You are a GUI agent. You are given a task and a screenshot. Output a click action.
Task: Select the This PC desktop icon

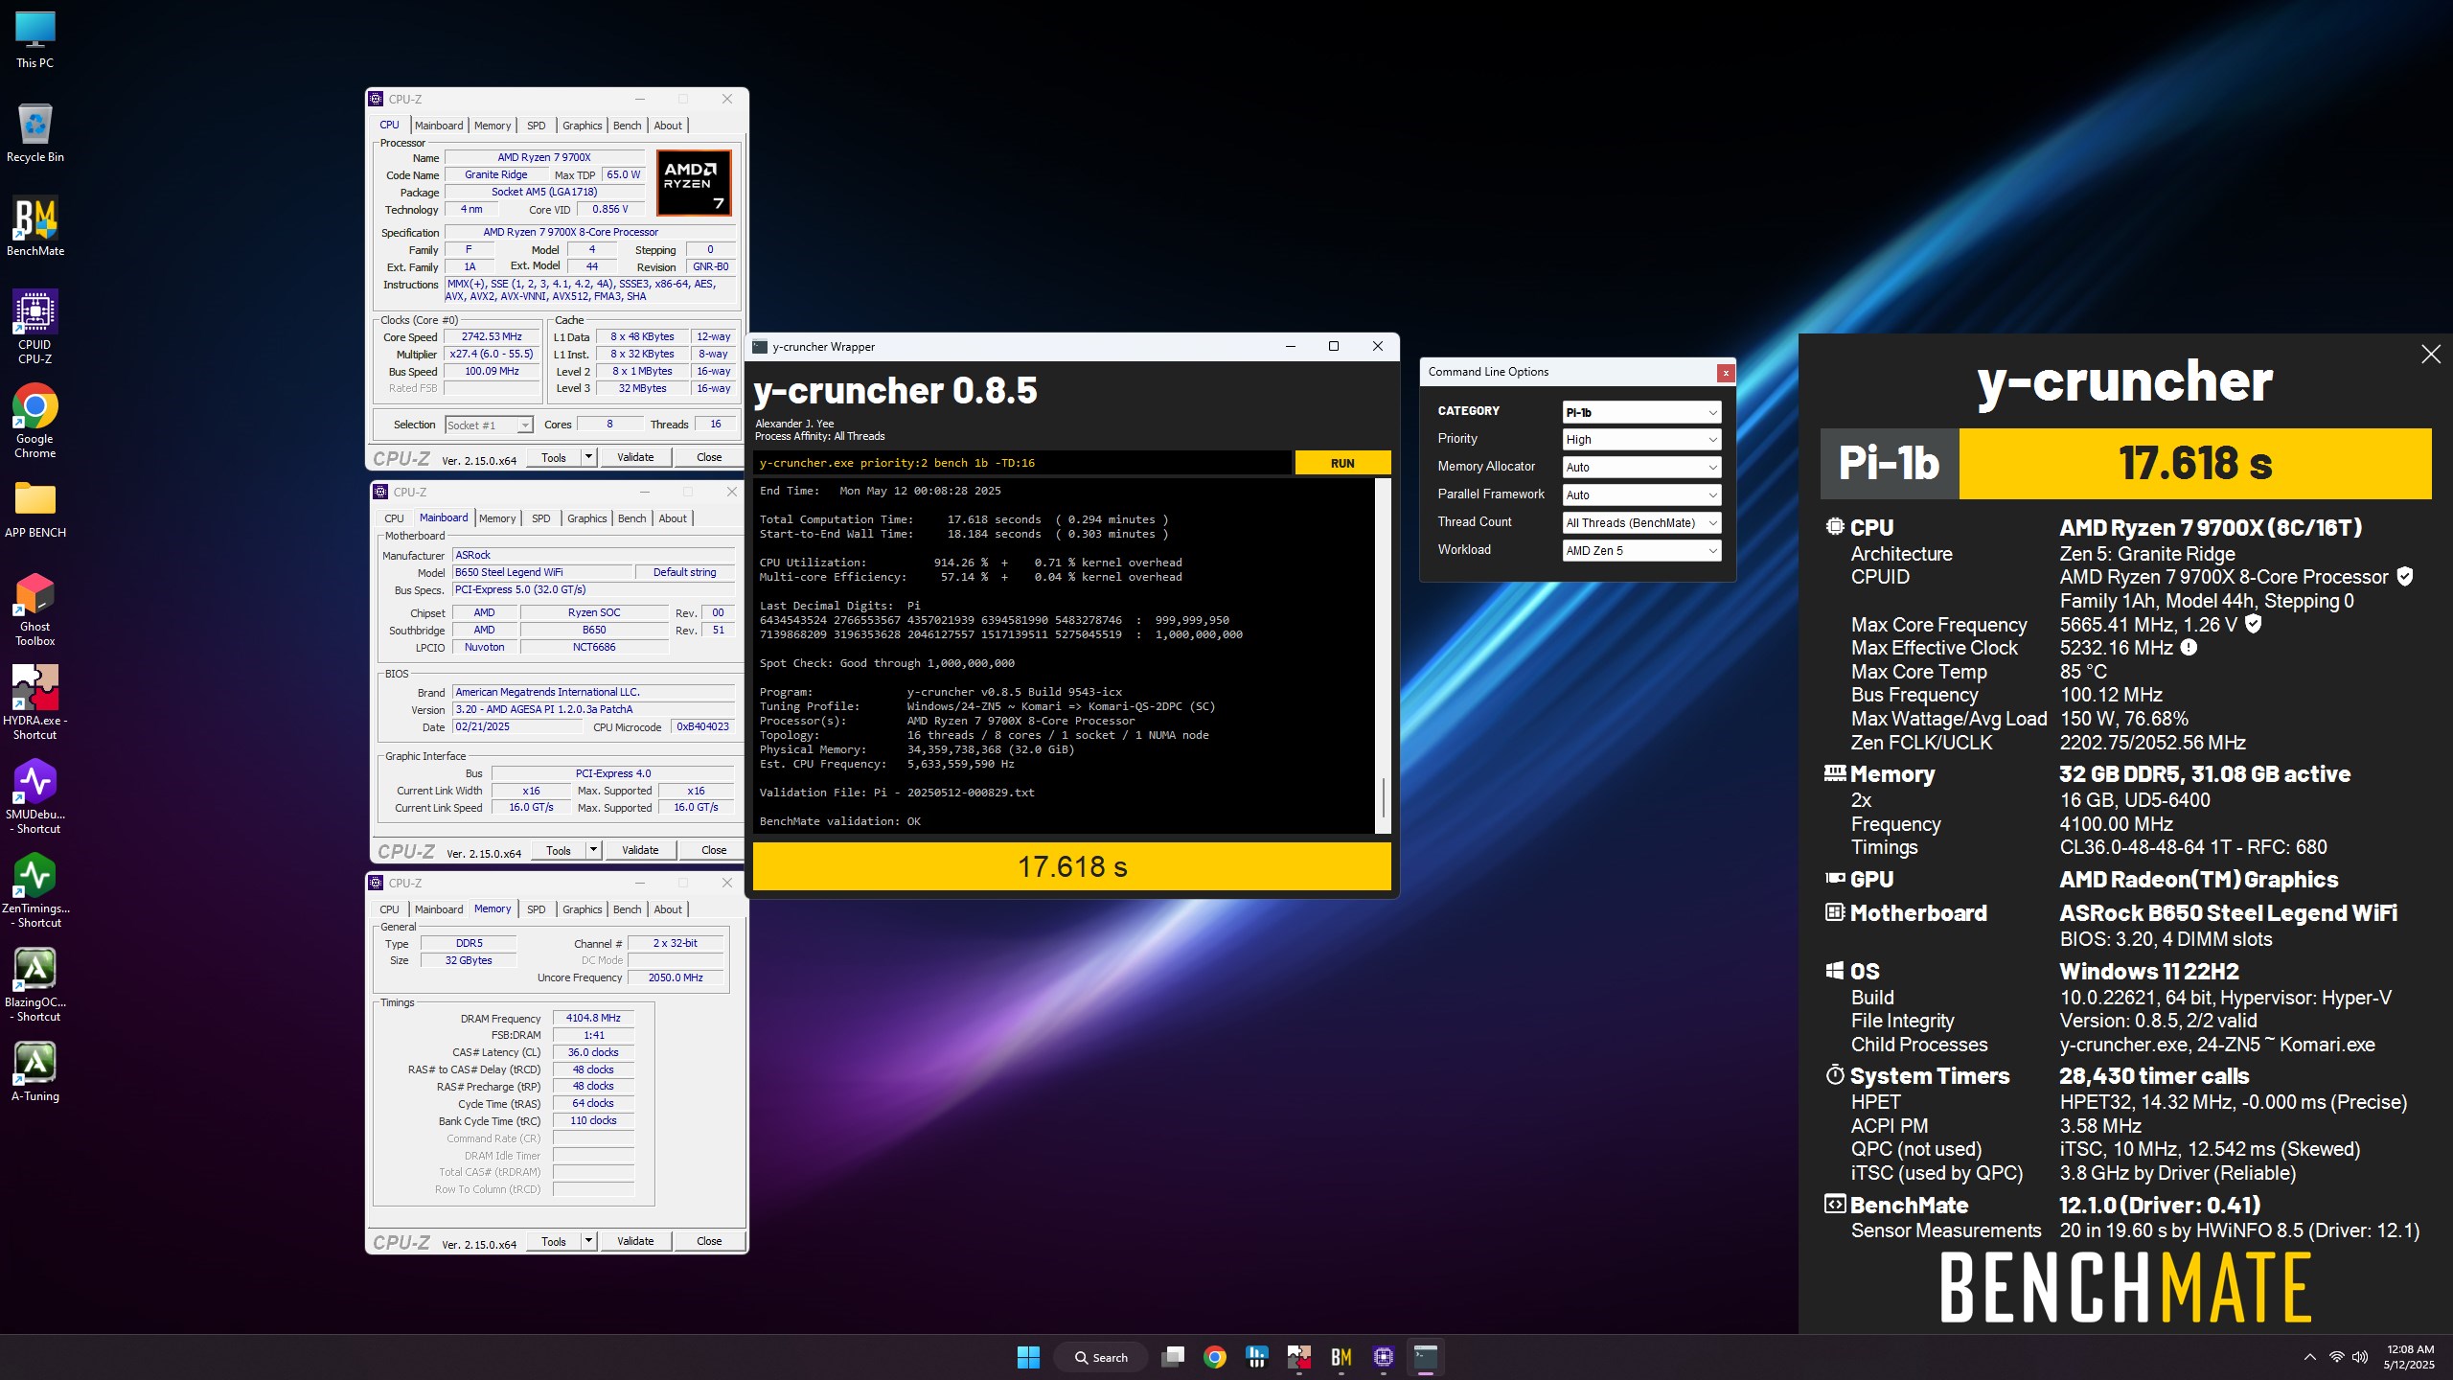point(35,39)
